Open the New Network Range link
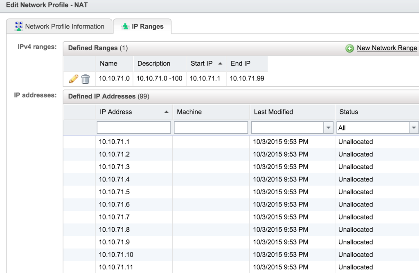This screenshot has height=273, width=419. 386,48
